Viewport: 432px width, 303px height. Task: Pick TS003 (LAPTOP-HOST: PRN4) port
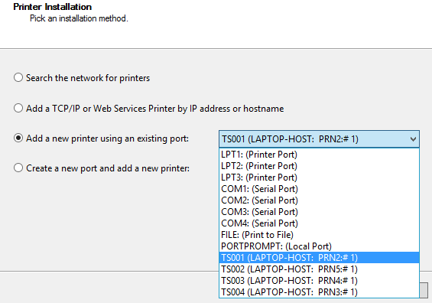319,281
